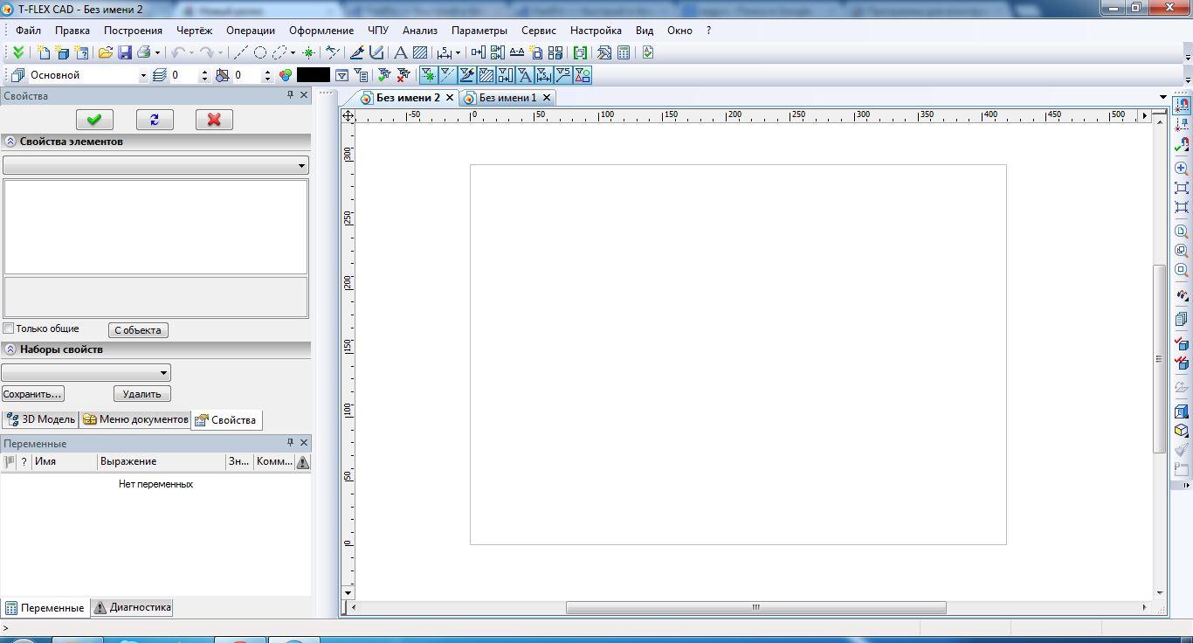This screenshot has height=643, width=1193.
Task: Click the vertical scrollbar thumb beside the drawing
Action: (1160, 358)
